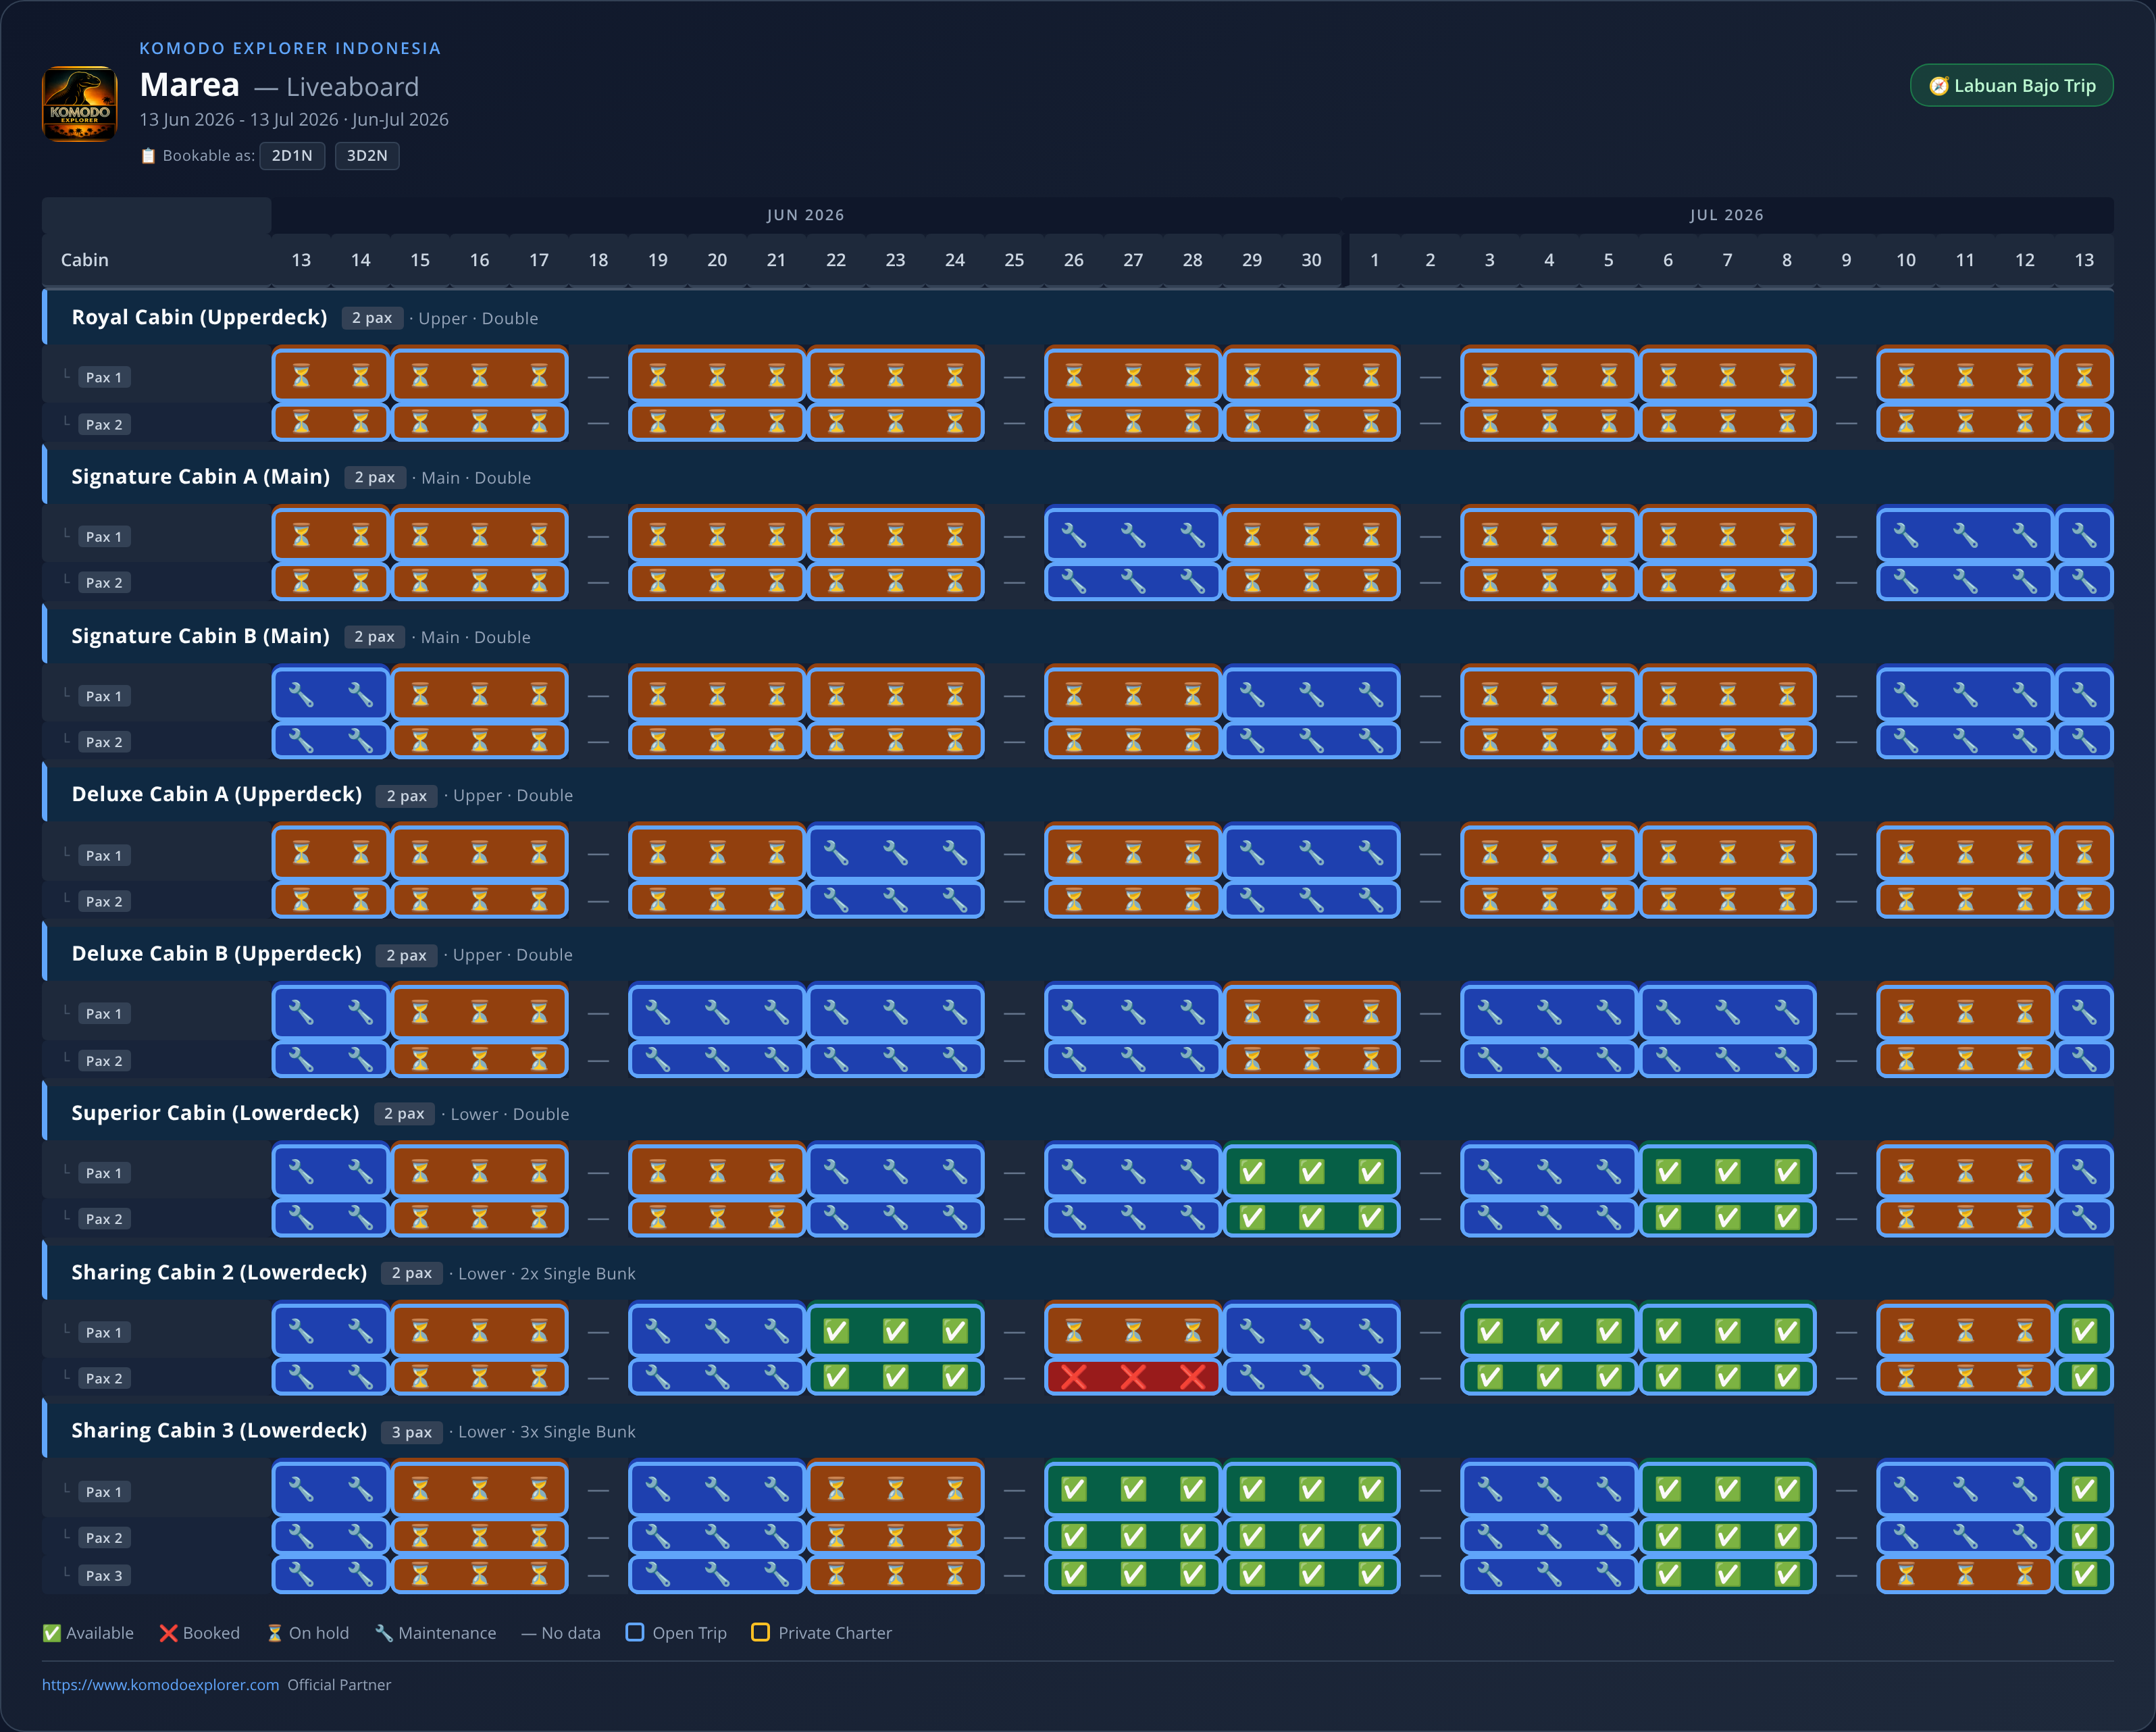Viewport: 2156px width, 1732px height.
Task: Click Royal Cabin 2 pax capacity badge
Action: [x=372, y=318]
